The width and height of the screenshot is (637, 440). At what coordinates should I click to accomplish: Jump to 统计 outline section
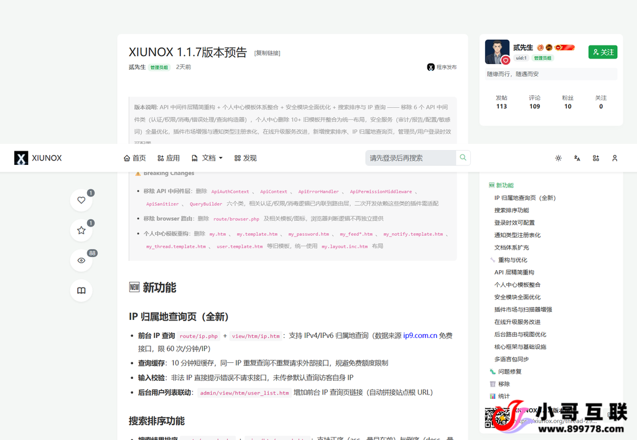pyautogui.click(x=500, y=396)
